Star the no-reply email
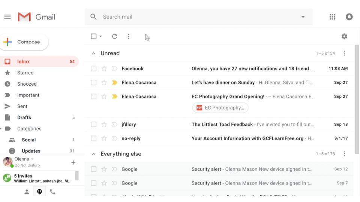 coord(104,138)
